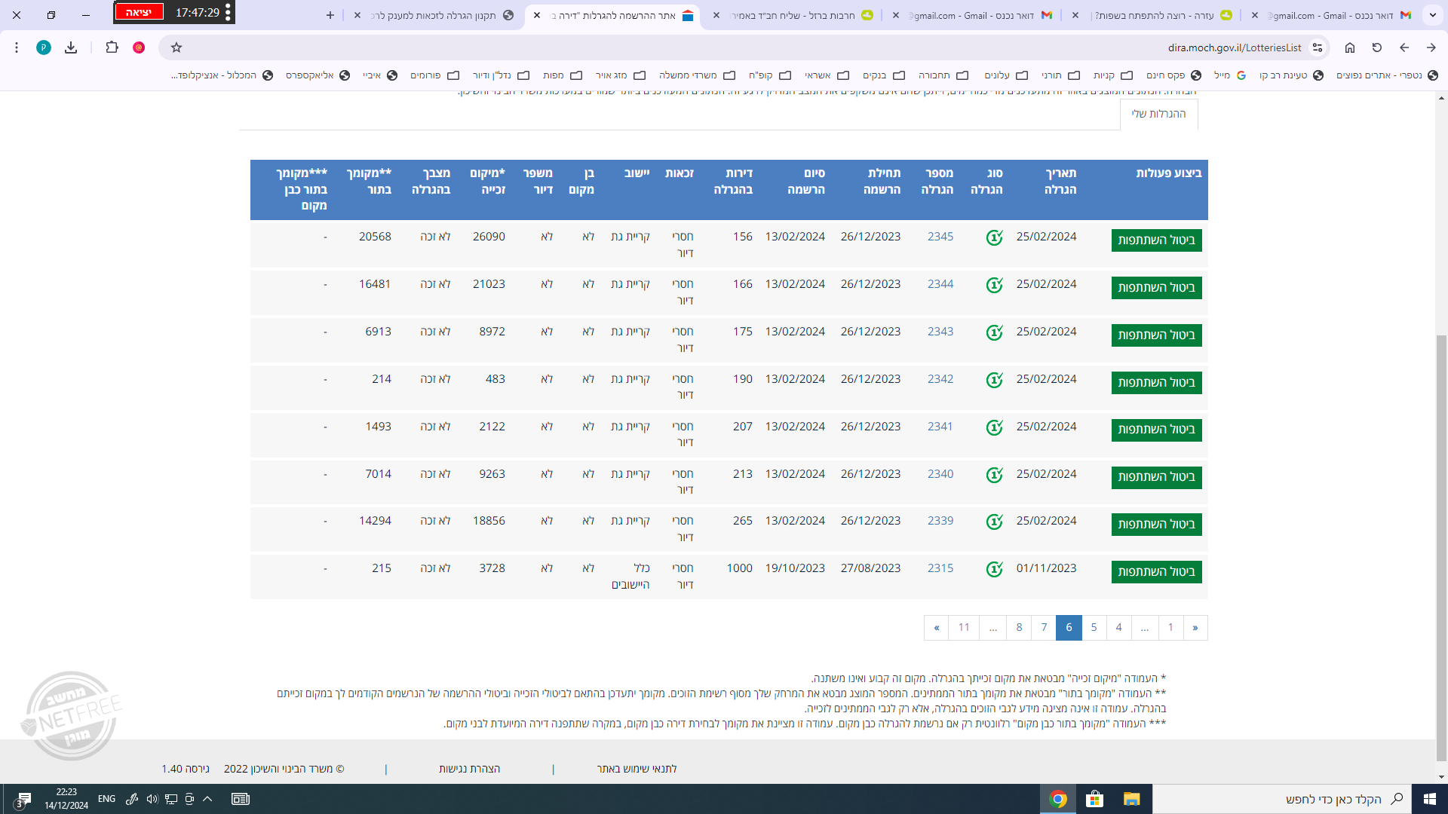Click the Windows taskbar search field
The width and height of the screenshot is (1448, 814).
click(x=1282, y=799)
